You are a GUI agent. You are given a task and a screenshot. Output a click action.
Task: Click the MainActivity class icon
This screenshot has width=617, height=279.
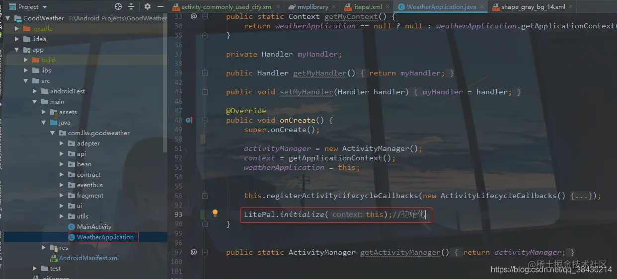72,226
